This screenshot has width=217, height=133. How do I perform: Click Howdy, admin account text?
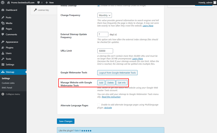(x=205, y=2)
